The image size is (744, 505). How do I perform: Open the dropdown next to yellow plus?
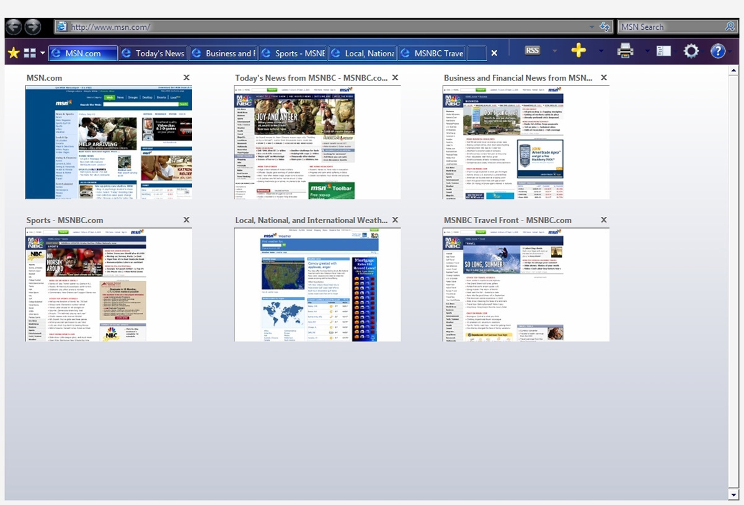[x=601, y=51]
